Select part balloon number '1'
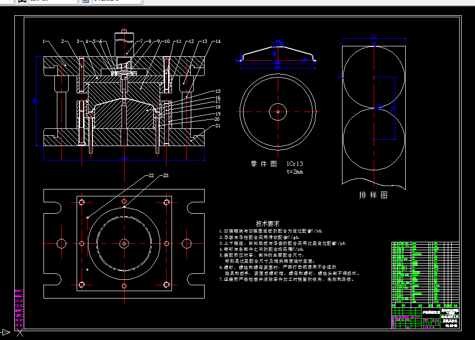The height and width of the screenshot is (340, 475). (44, 41)
